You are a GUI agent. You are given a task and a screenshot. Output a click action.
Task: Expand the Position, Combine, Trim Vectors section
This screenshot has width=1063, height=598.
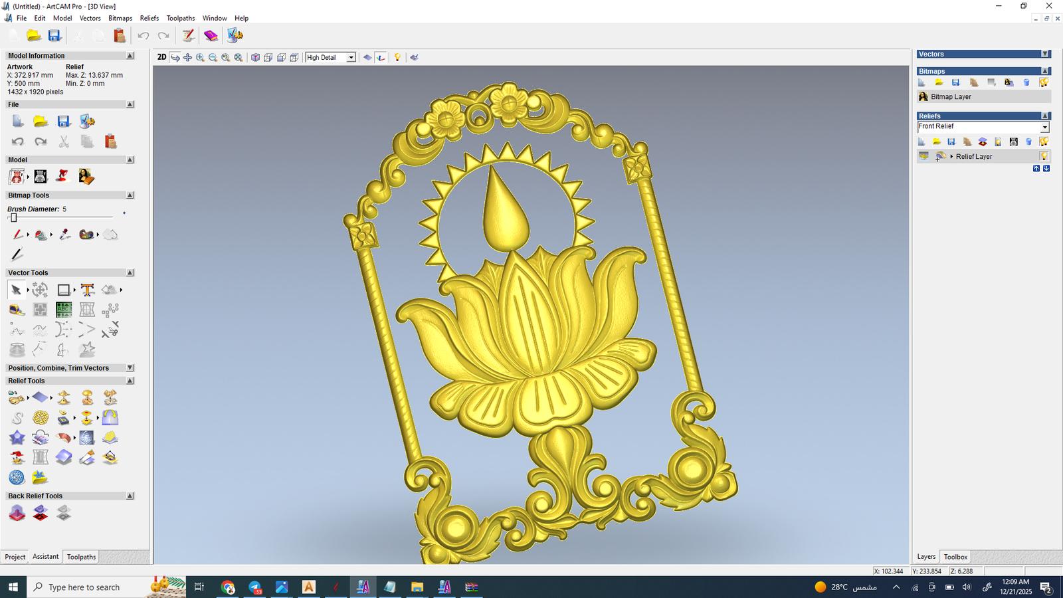[x=130, y=368]
